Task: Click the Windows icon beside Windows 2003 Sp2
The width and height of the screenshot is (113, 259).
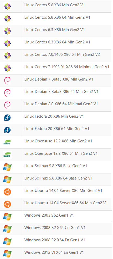Action: point(7,217)
